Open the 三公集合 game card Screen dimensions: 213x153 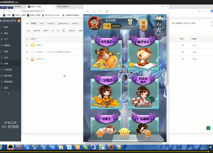pyautogui.click(x=106, y=92)
